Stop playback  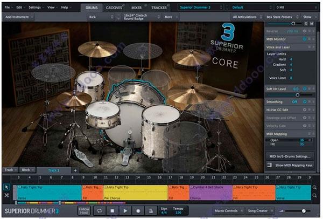(113, 211)
